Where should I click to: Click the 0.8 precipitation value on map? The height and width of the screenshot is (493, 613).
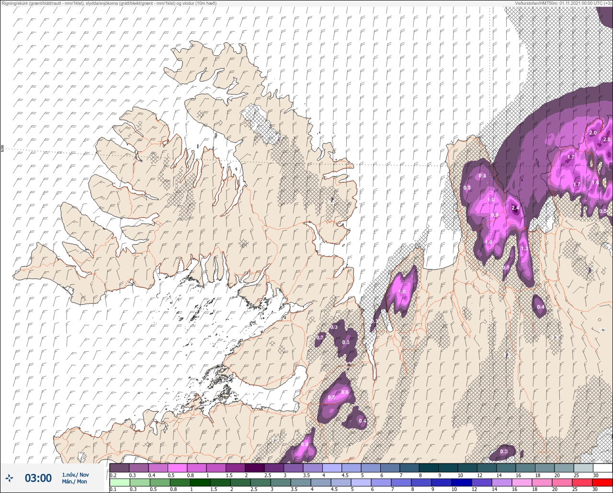305,445
